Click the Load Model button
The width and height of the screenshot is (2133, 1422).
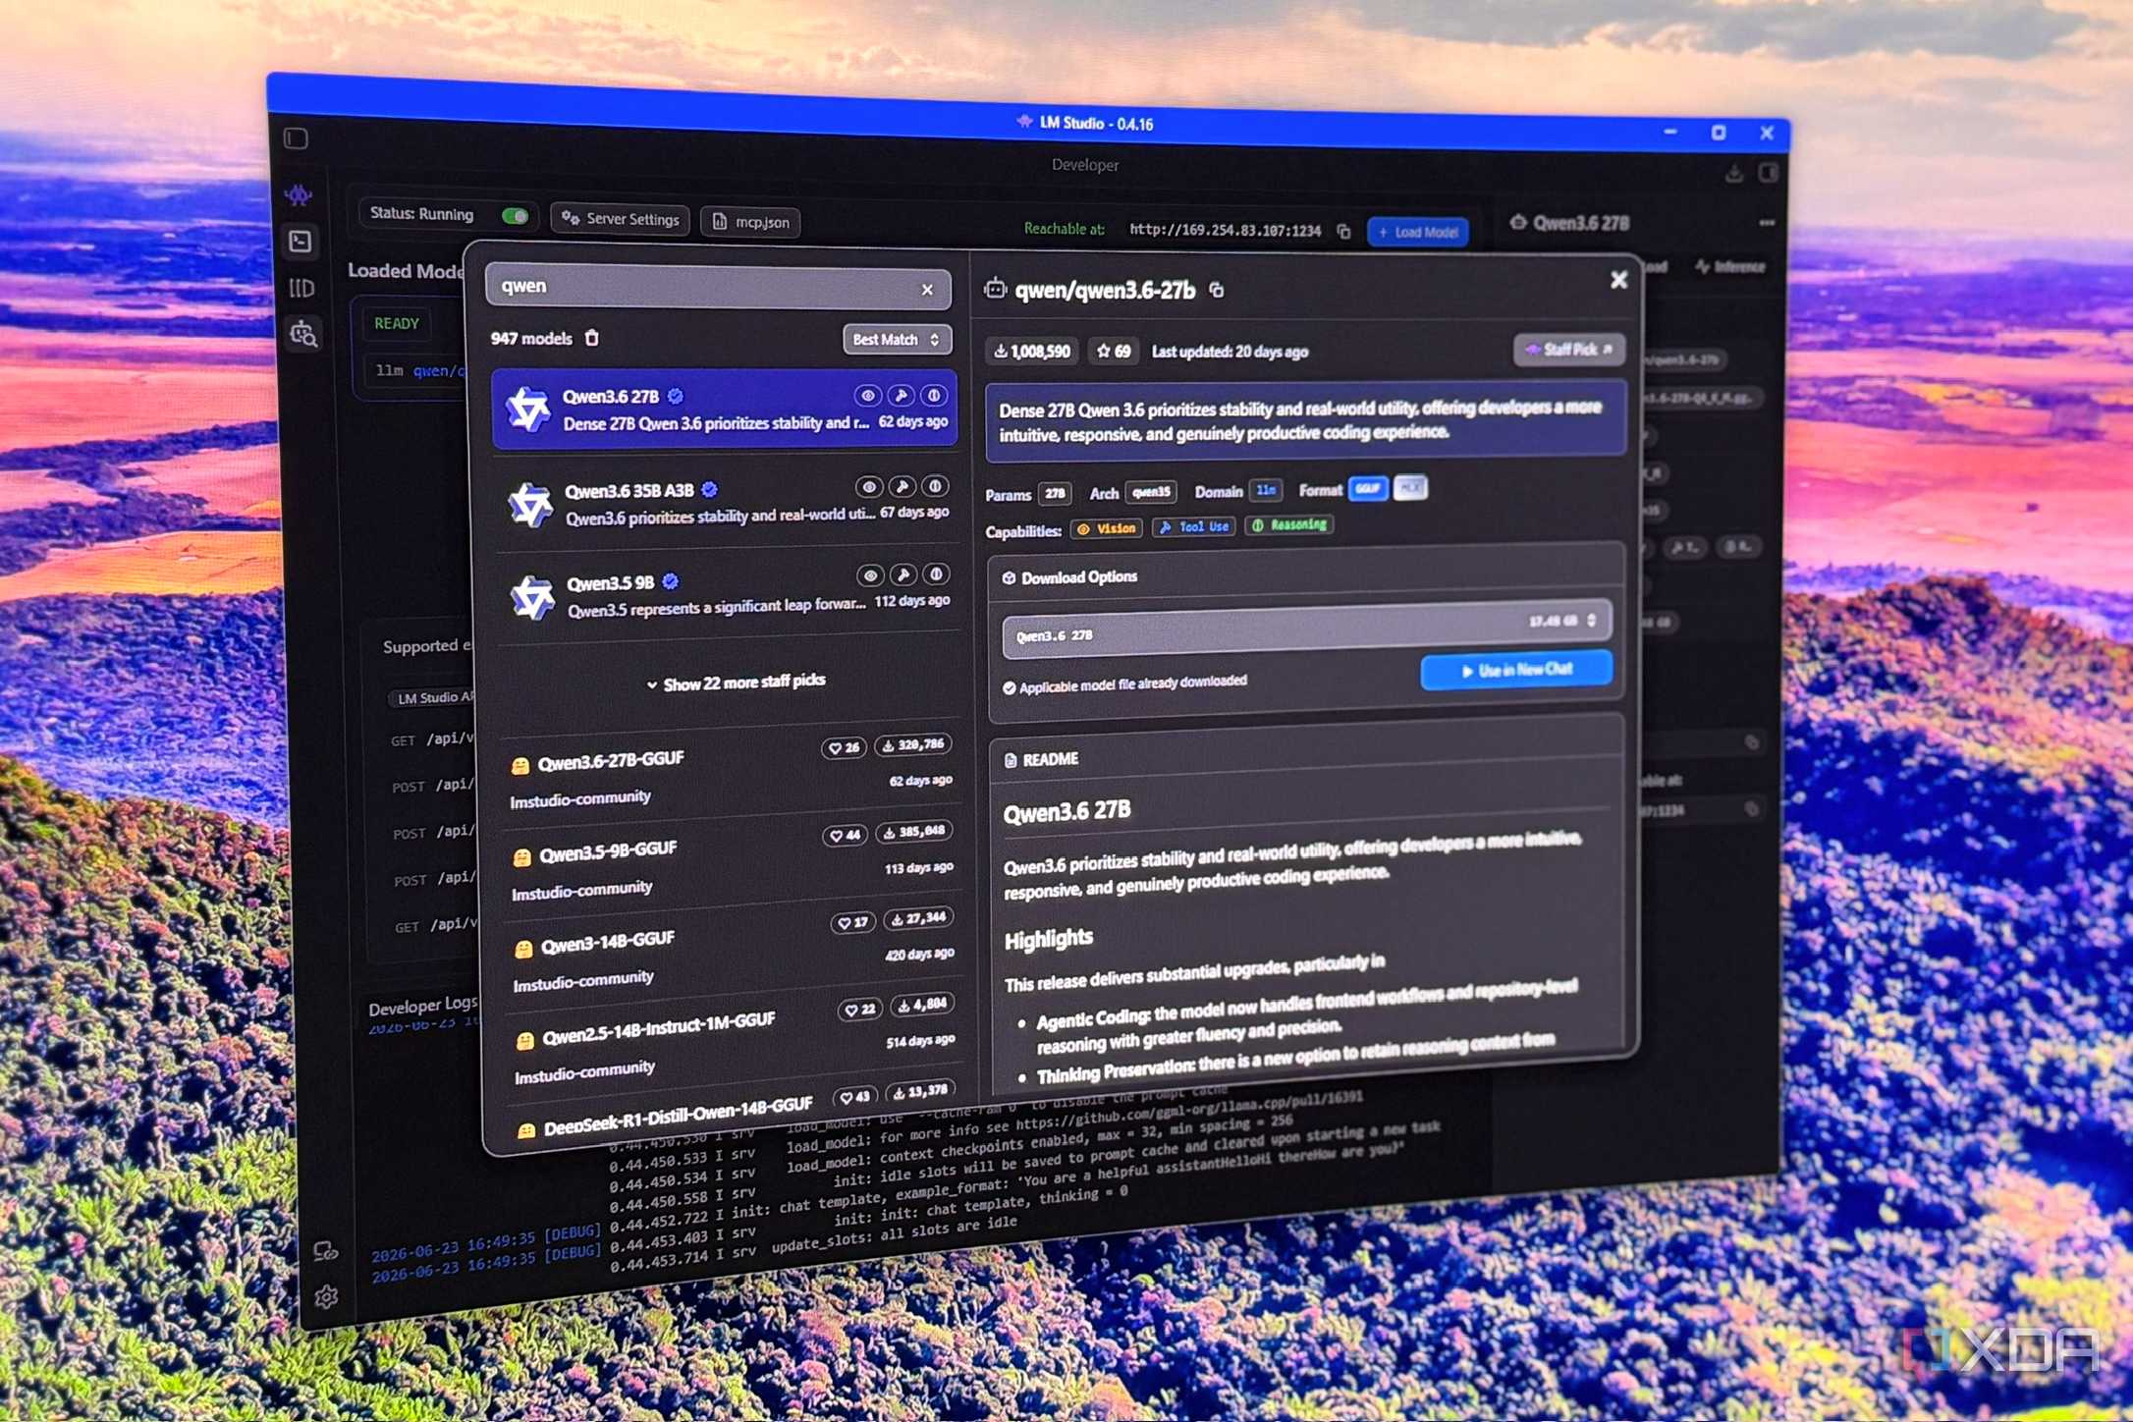[x=1418, y=233]
